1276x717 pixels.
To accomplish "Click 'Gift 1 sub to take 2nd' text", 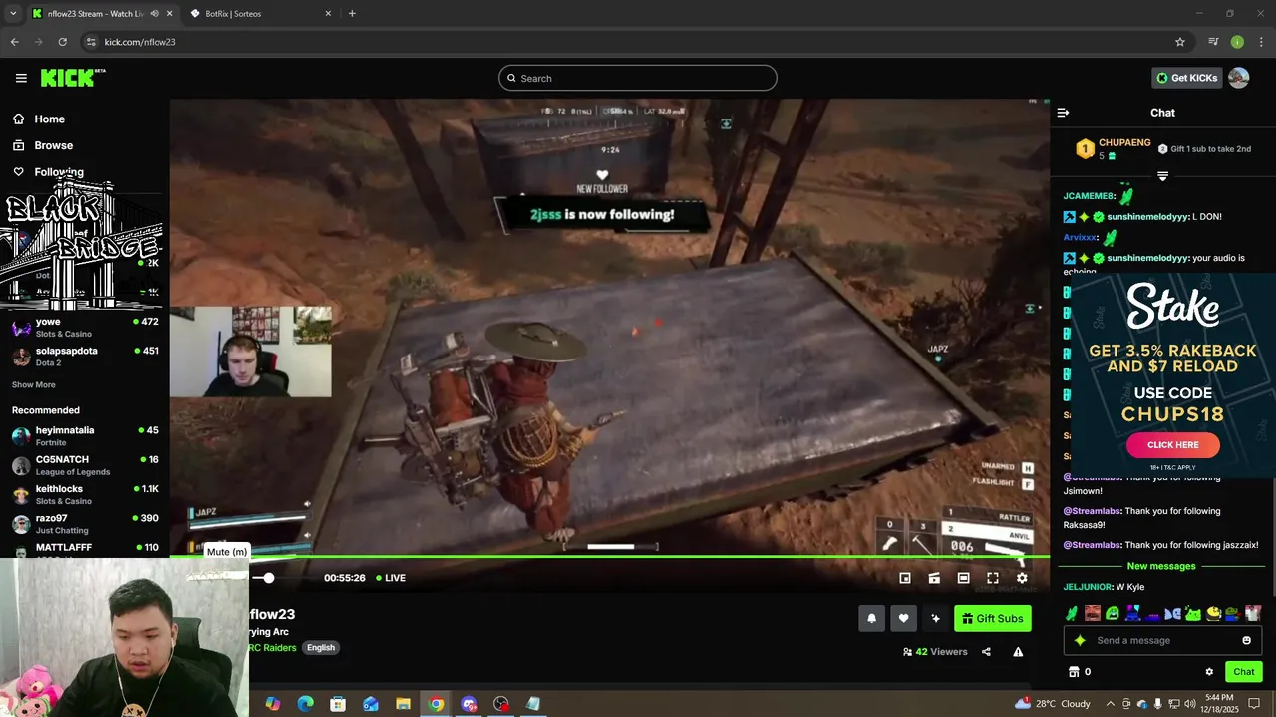I will point(1210,149).
